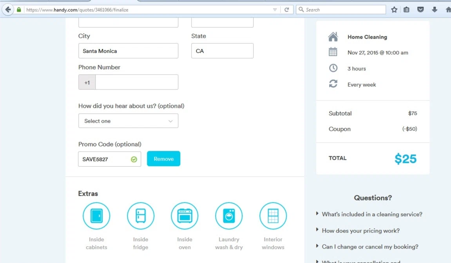The image size is (451, 263).
Task: Click the green padlock security icon
Action: click(x=19, y=10)
